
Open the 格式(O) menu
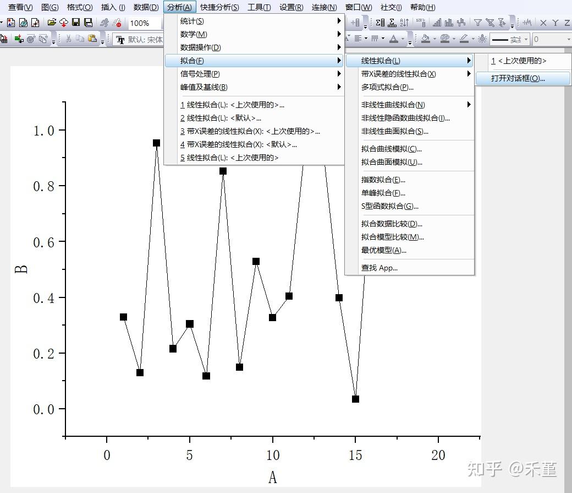tap(80, 7)
